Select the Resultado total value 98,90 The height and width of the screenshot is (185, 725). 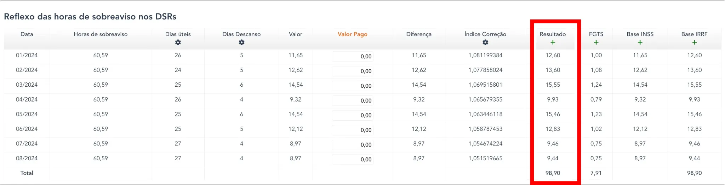pyautogui.click(x=553, y=173)
